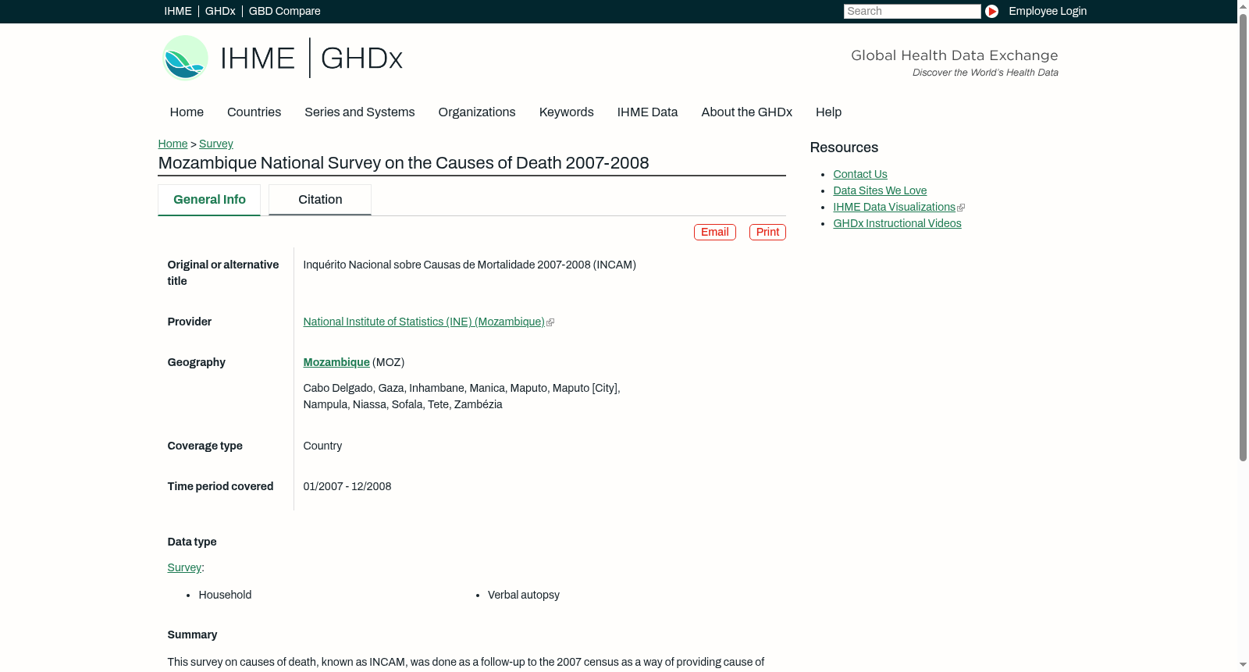Click the IHME leaf logo
Viewport: 1249px width, 672px height.
[185, 58]
